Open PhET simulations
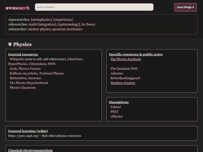Viewport: 203px width, 152px height. [114, 112]
